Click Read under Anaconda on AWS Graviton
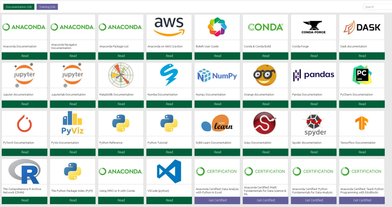392x207 pixels. pyautogui.click(x=169, y=56)
